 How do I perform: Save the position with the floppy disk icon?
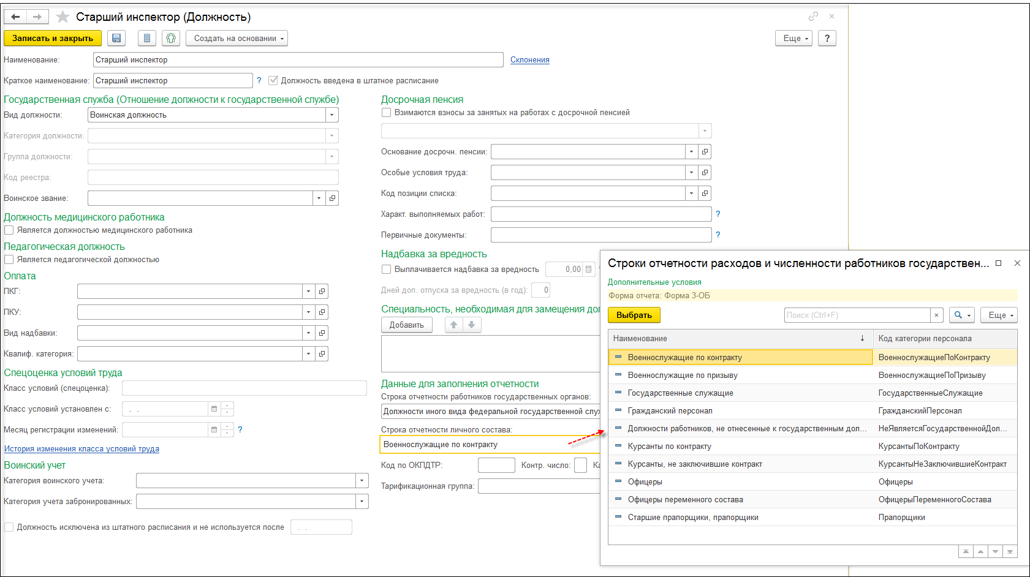point(116,38)
